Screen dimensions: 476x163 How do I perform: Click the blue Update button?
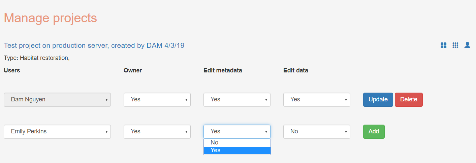378,100
